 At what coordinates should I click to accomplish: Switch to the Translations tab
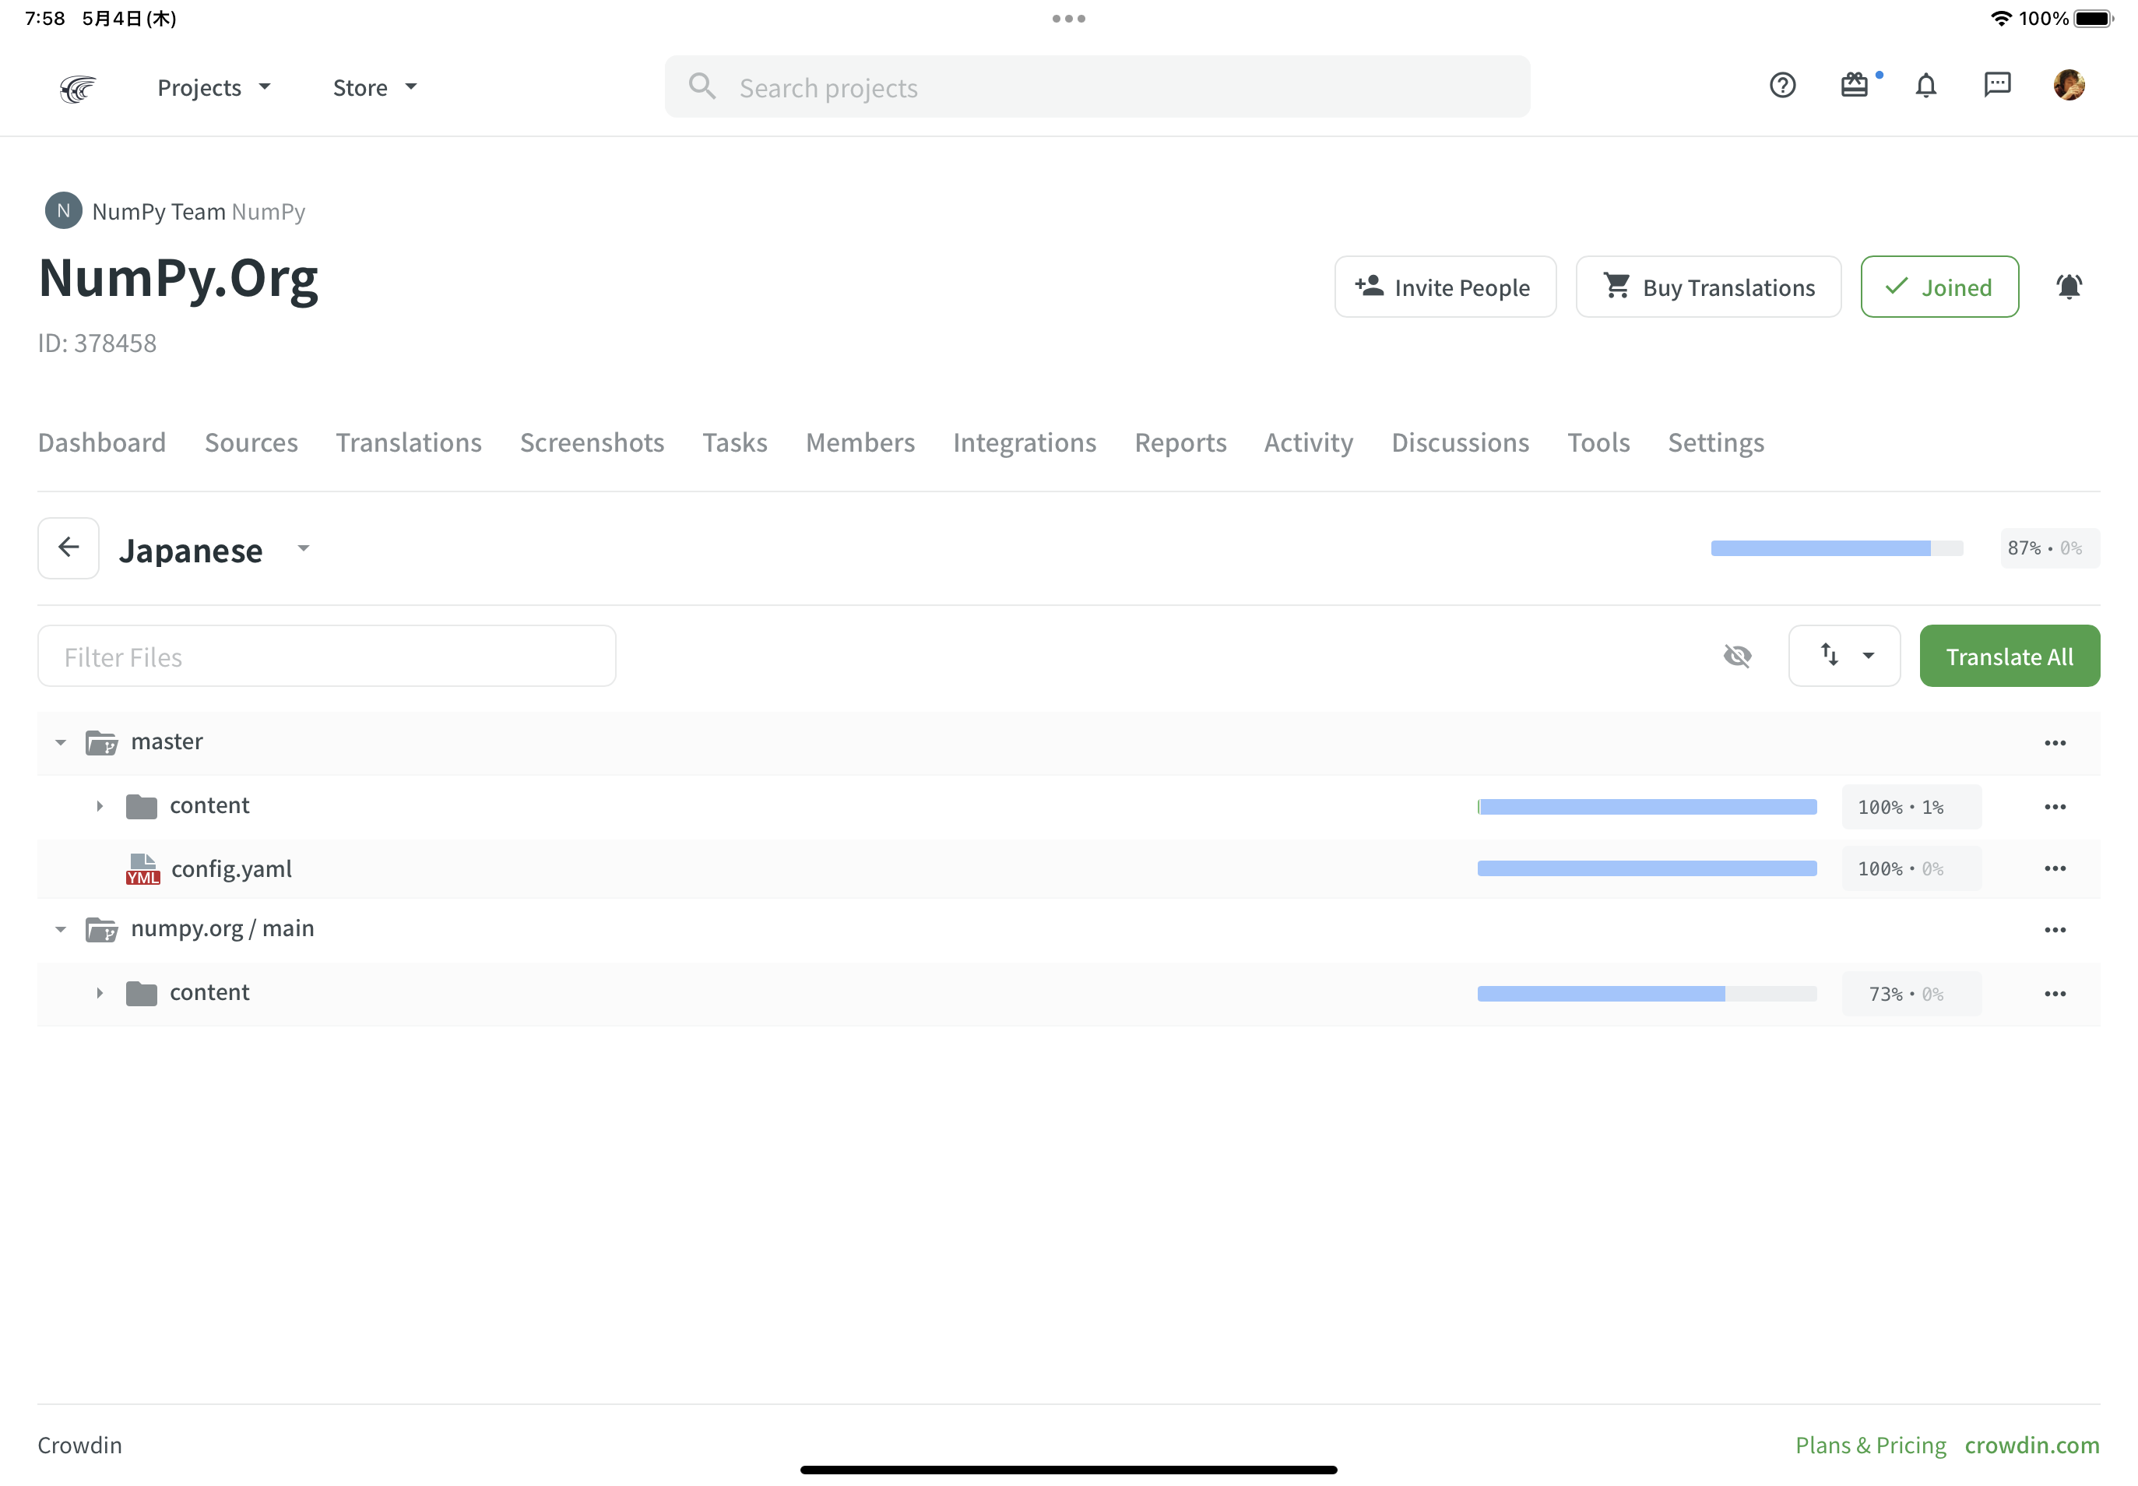click(x=409, y=442)
